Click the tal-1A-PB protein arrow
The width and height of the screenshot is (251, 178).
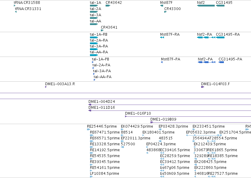(x=93, y=62)
